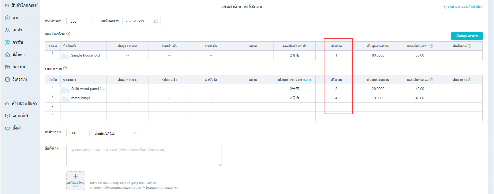This screenshot has width=494, height=194.
Task: Go to การรับ menu in sidebar
Action: pyautogui.click(x=18, y=42)
